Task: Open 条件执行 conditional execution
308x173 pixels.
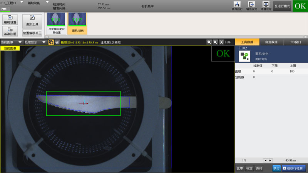Action: point(238,6)
